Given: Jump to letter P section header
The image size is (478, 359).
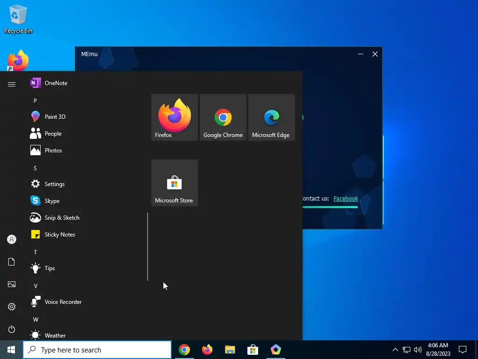Looking at the screenshot, I should 35,101.
